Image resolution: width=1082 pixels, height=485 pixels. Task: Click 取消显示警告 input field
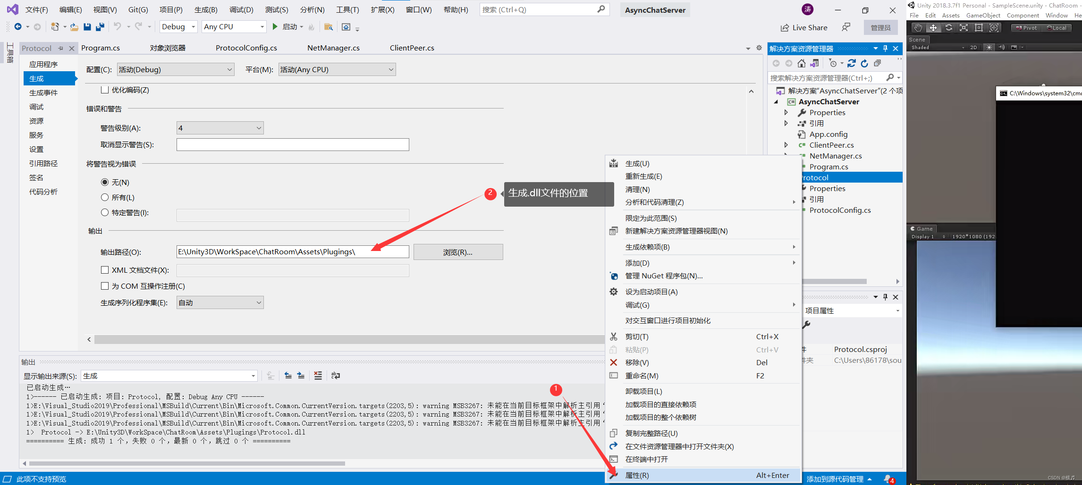coord(293,144)
